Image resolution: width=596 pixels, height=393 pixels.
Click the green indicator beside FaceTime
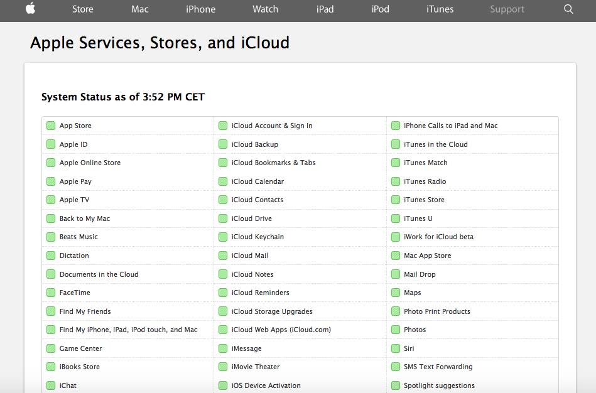(51, 293)
